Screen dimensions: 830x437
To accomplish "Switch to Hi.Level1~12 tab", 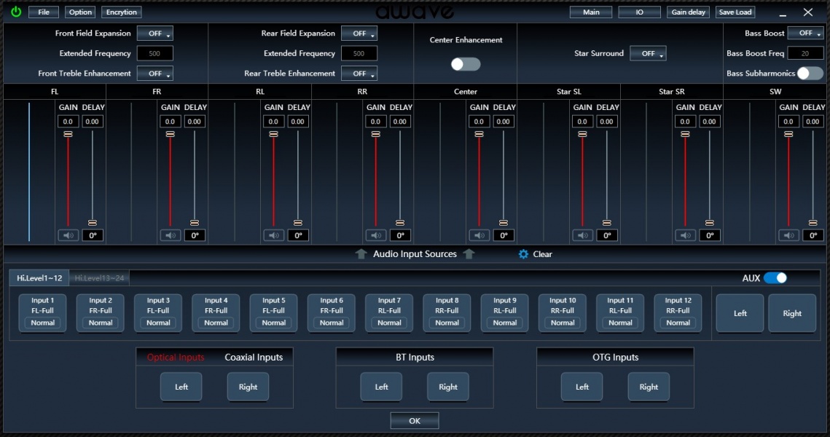I will pyautogui.click(x=39, y=277).
